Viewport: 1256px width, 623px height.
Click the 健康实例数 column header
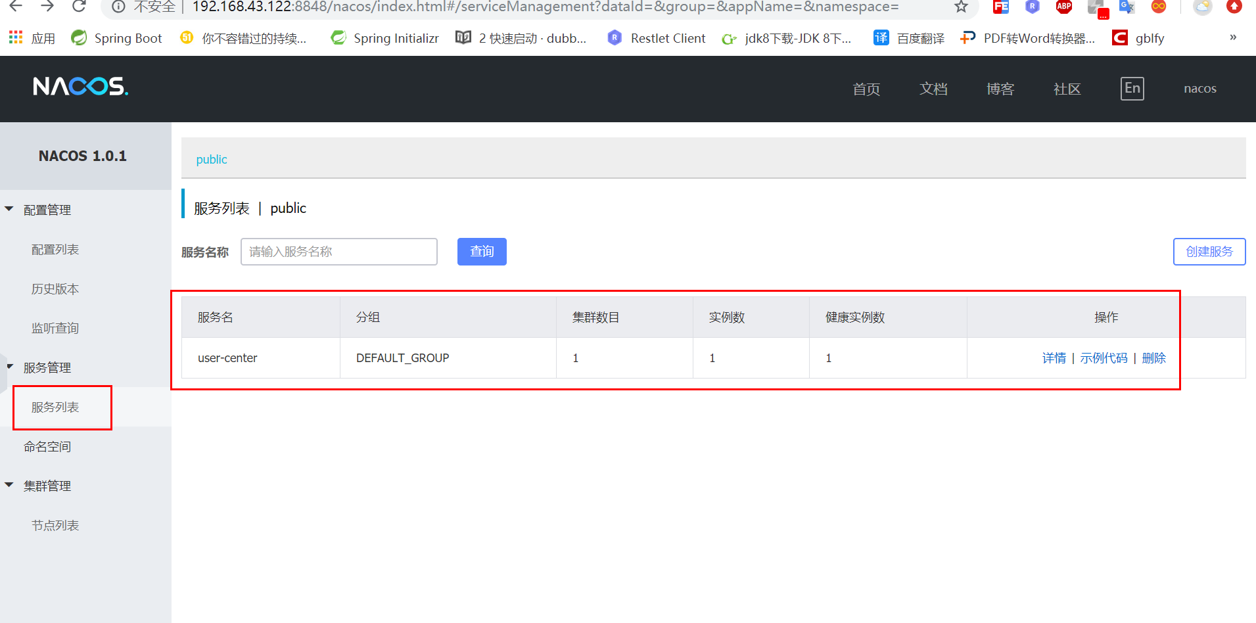pyautogui.click(x=888, y=317)
